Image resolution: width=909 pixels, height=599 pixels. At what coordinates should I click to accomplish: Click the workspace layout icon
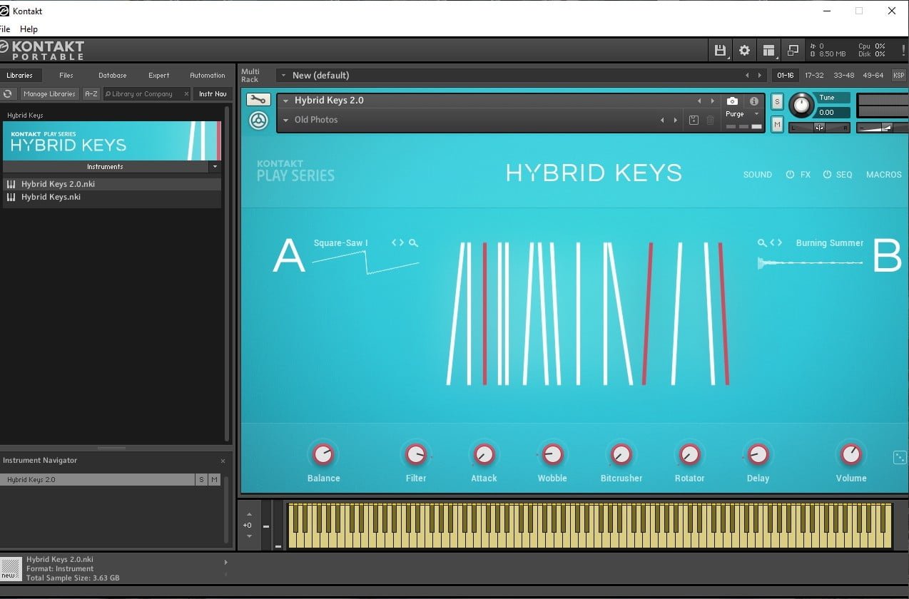[768, 50]
